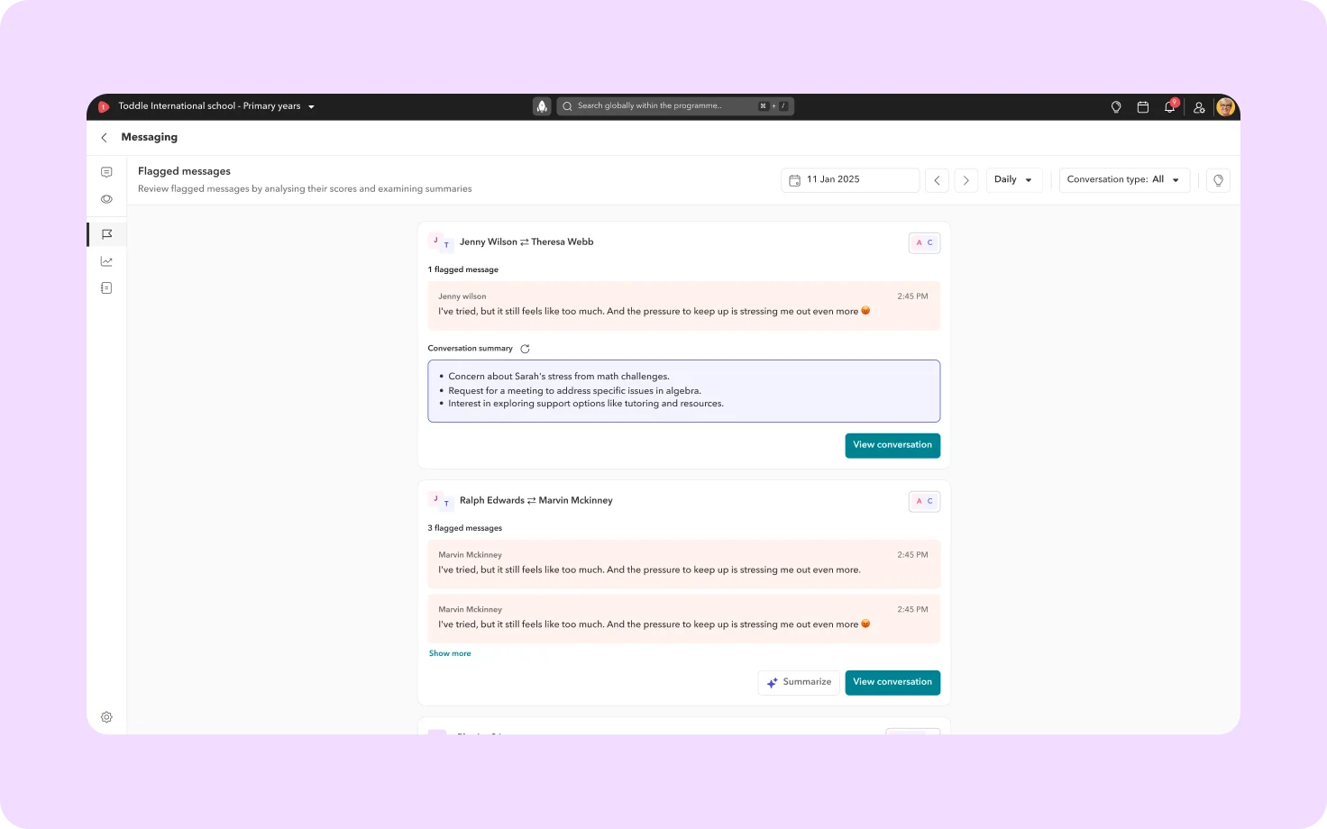Click Marvin Mckinney's flagged message with angry emoji

click(683, 618)
